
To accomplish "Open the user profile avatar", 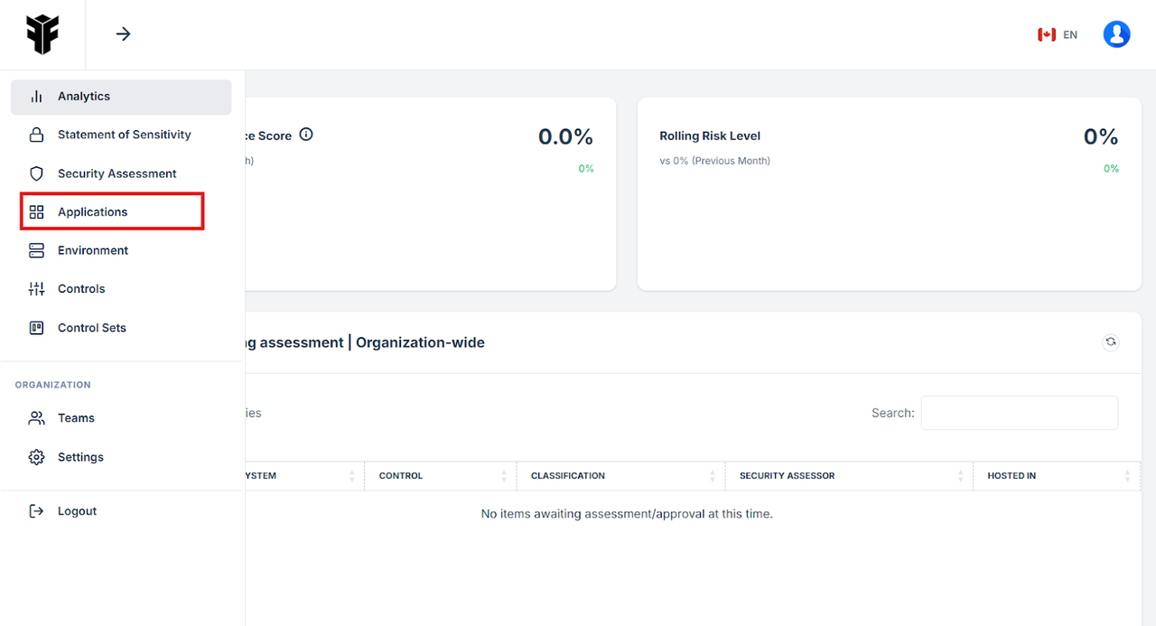I will pos(1116,34).
